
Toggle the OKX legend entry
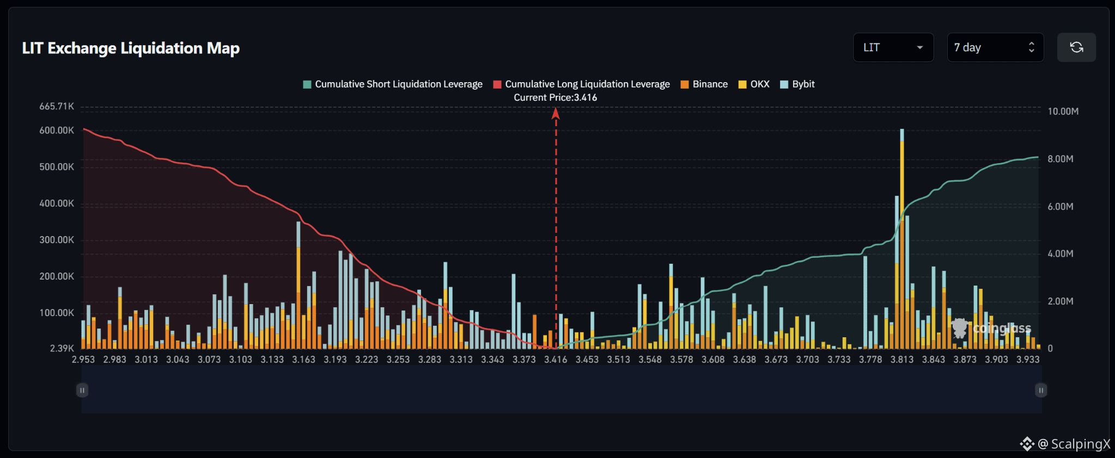click(754, 84)
